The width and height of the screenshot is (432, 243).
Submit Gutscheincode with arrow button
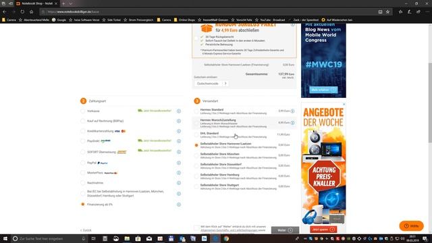(x=225, y=84)
